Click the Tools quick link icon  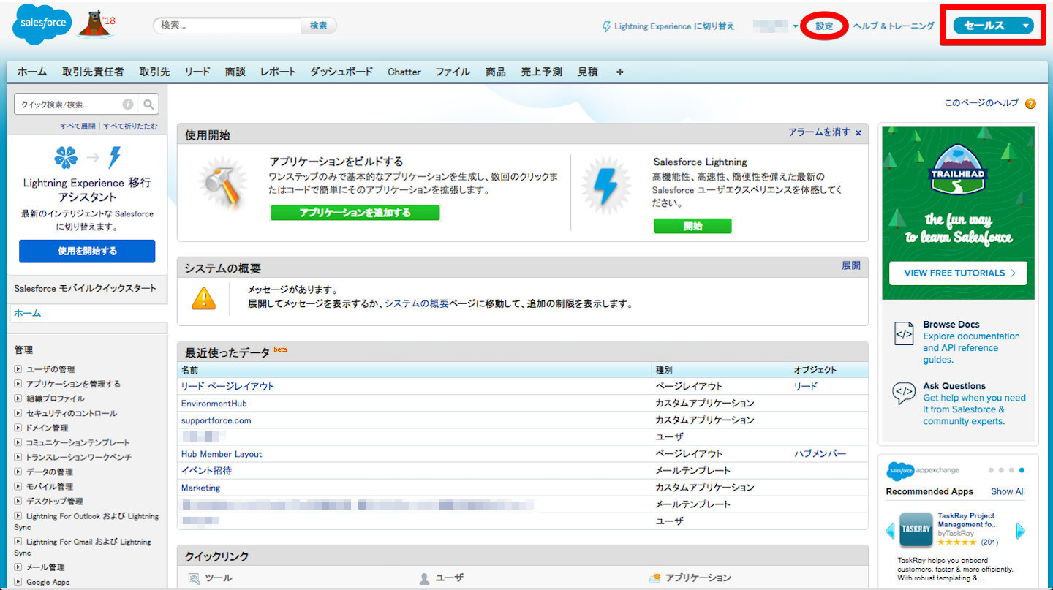point(194,578)
